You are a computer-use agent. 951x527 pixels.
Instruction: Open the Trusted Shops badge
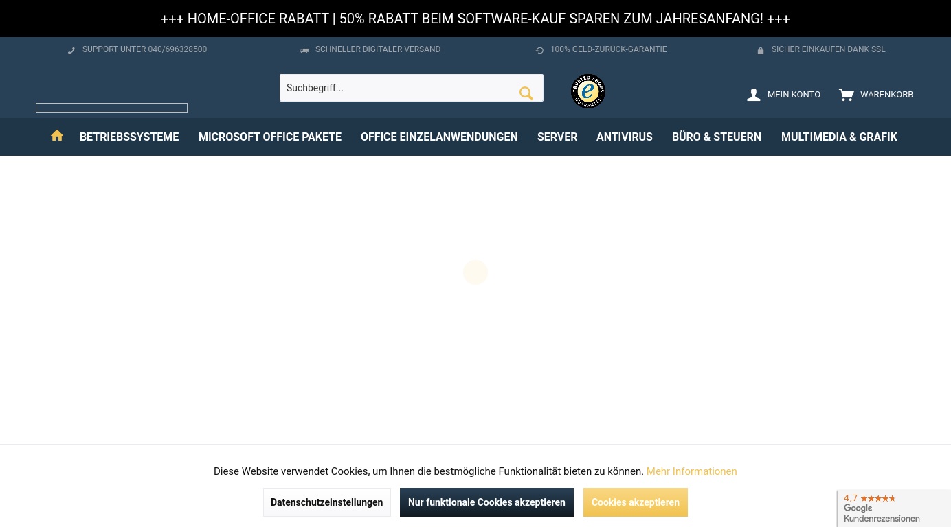(x=588, y=91)
